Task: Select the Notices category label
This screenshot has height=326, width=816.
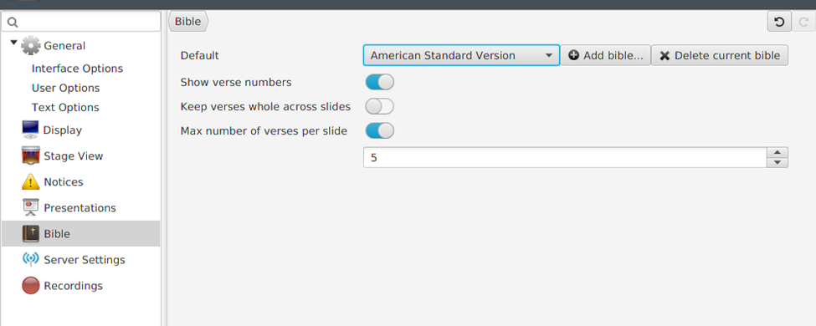Action: coord(64,182)
